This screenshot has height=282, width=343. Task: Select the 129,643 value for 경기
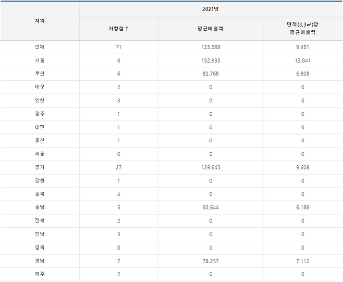click(211, 167)
